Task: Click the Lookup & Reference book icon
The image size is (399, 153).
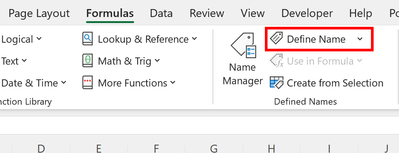Action: (x=88, y=39)
